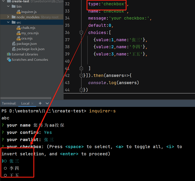This screenshot has width=195, height=181.
Task: Click console.log(answers) on line 43
Action: point(114,83)
